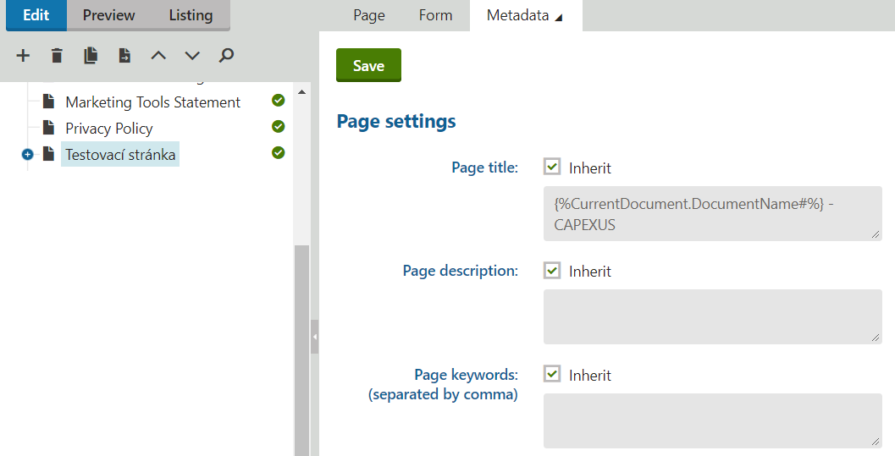
Task: Click the Page description text area
Action: point(712,316)
